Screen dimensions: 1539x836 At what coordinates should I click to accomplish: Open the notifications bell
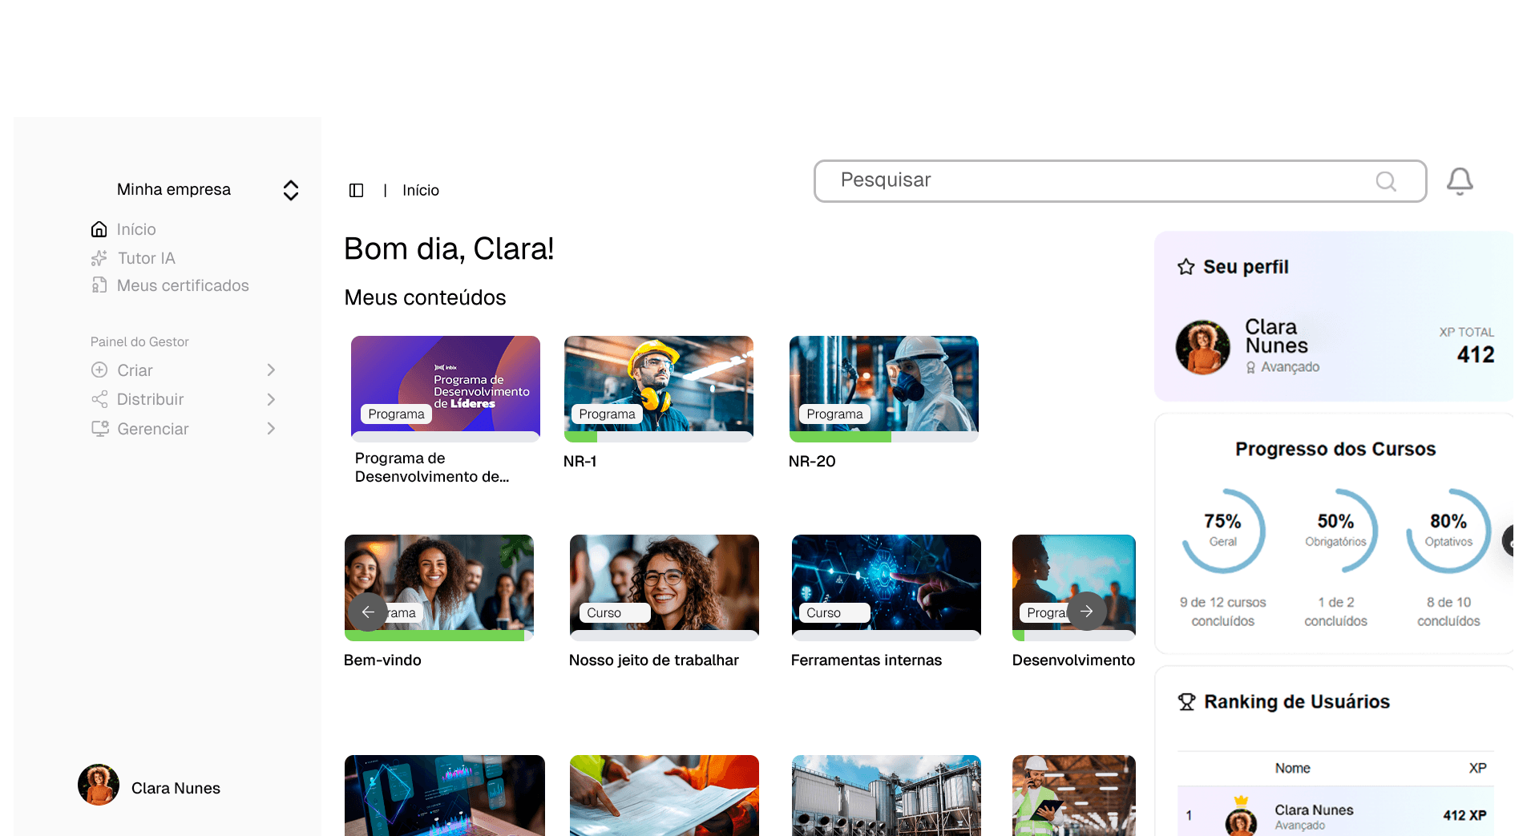click(x=1460, y=181)
